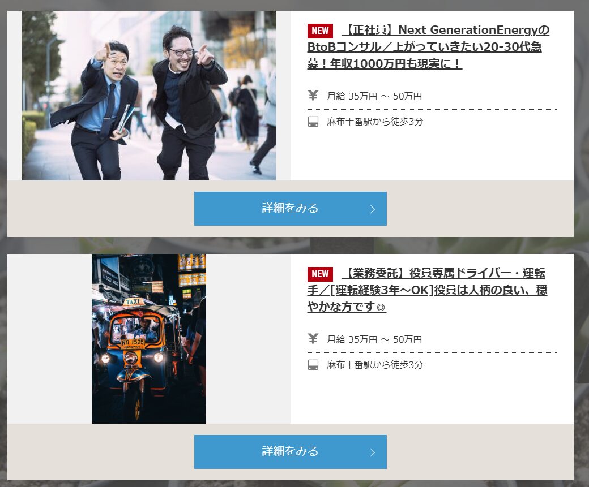Select the NEW badge on the consultant listing
Image resolution: width=589 pixels, height=487 pixels.
(x=320, y=31)
